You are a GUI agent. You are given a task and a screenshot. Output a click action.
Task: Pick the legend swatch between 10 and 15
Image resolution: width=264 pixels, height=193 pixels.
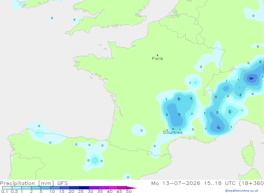click(x=55, y=188)
